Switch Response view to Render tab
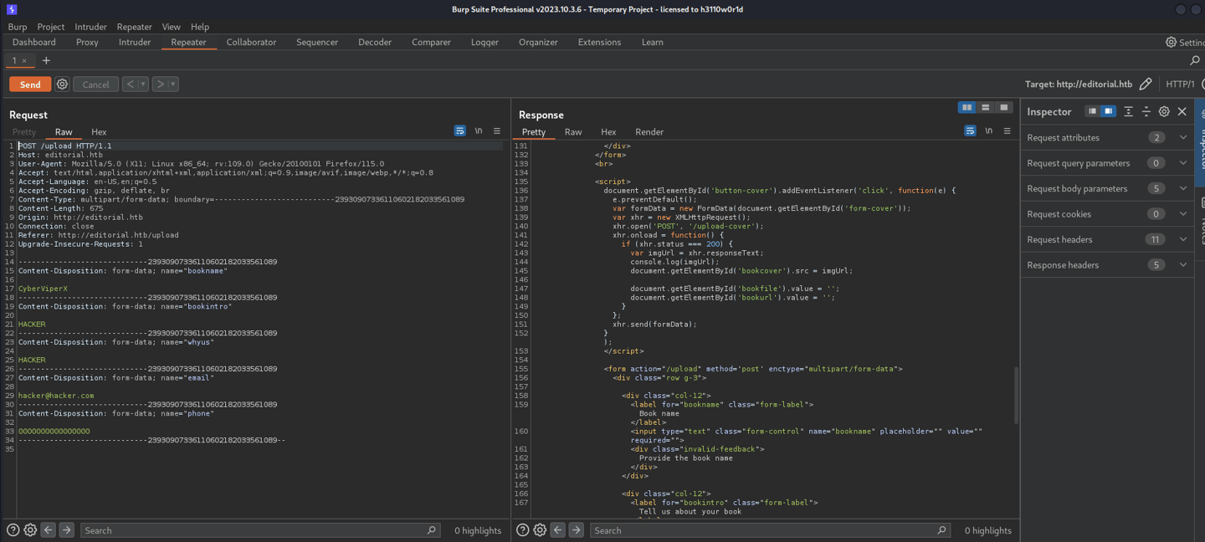 coord(649,132)
